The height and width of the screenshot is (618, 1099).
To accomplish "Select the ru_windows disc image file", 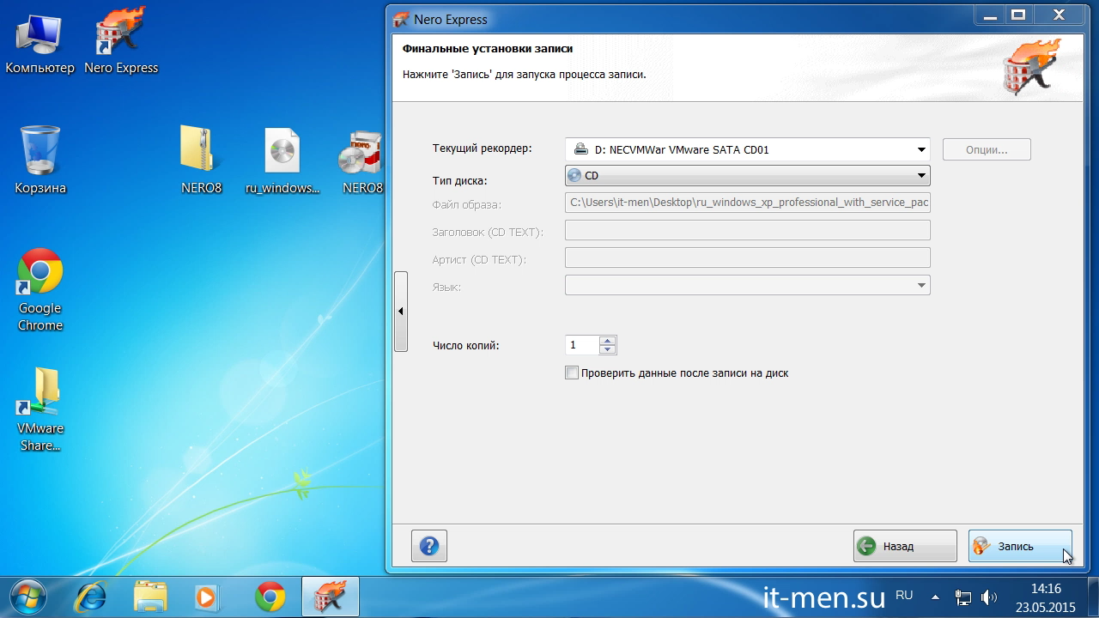I will [x=282, y=161].
